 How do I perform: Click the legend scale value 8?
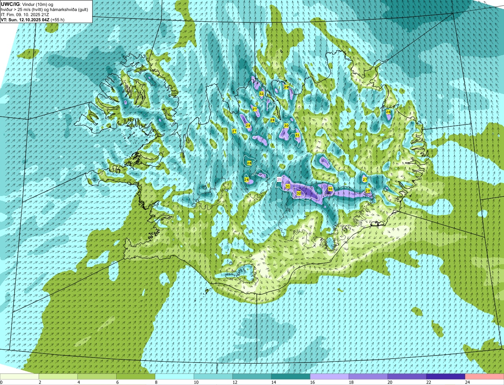(156, 382)
